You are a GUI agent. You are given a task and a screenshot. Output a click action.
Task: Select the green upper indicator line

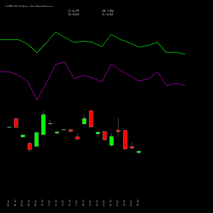point(92,42)
